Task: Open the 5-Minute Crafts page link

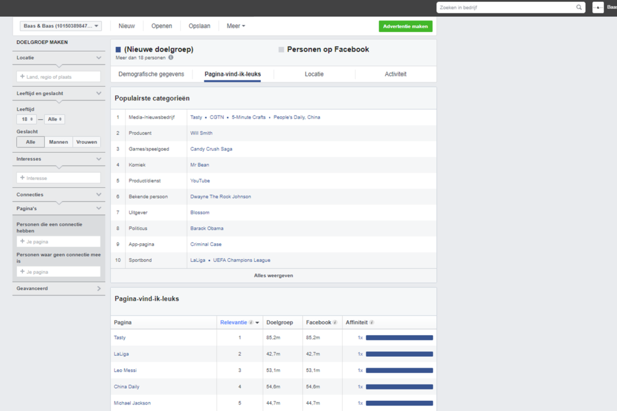Action: point(248,117)
